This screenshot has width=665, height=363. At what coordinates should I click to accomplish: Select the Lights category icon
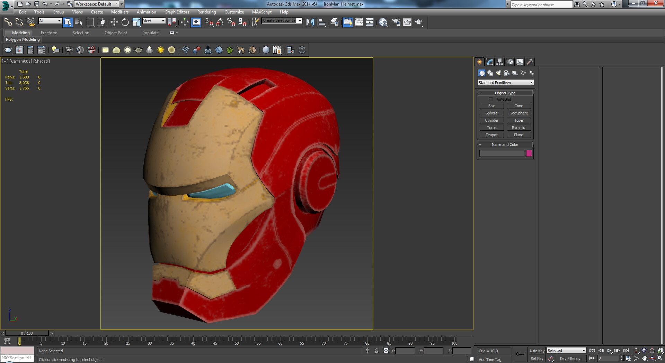point(498,73)
